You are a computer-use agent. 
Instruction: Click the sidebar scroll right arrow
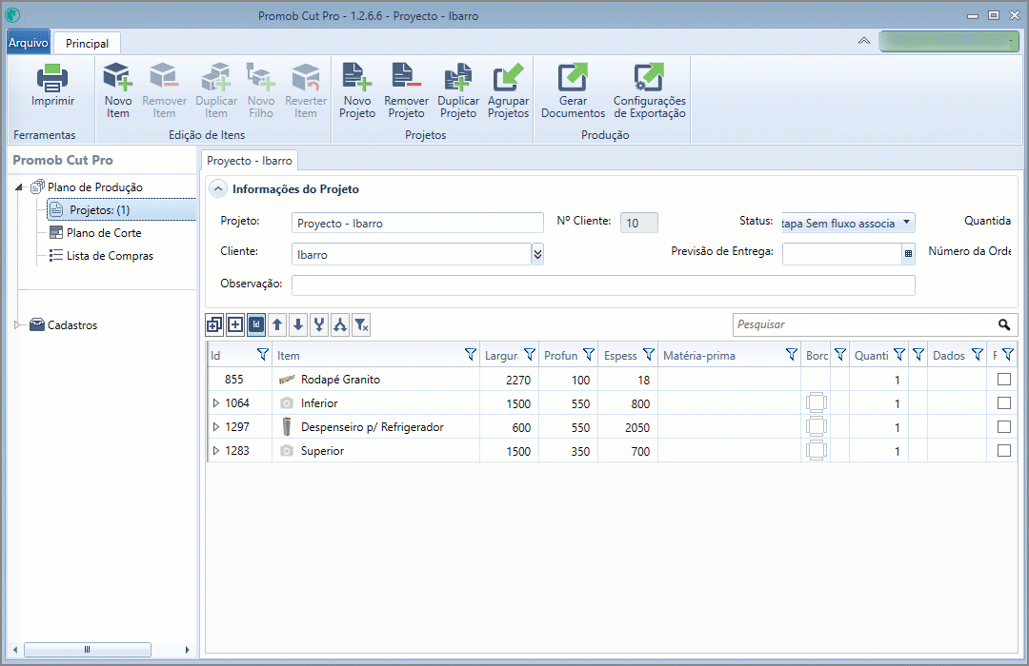(x=187, y=650)
